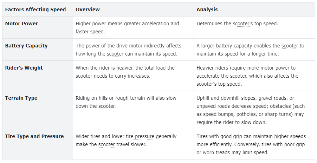The width and height of the screenshot is (317, 163).
Task: Click the 'Uphill and downhill slopes' analysis cell
Action: (x=254, y=110)
